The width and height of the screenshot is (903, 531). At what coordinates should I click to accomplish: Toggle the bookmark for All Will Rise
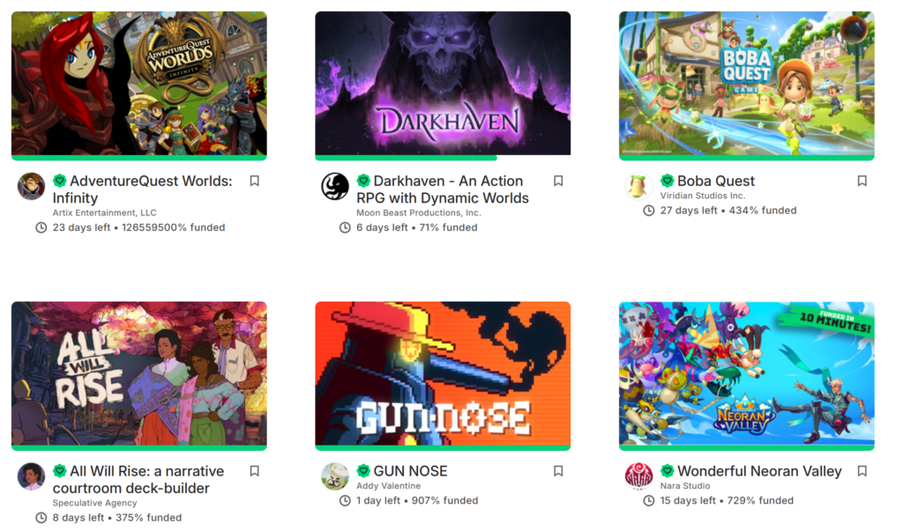pos(255,471)
